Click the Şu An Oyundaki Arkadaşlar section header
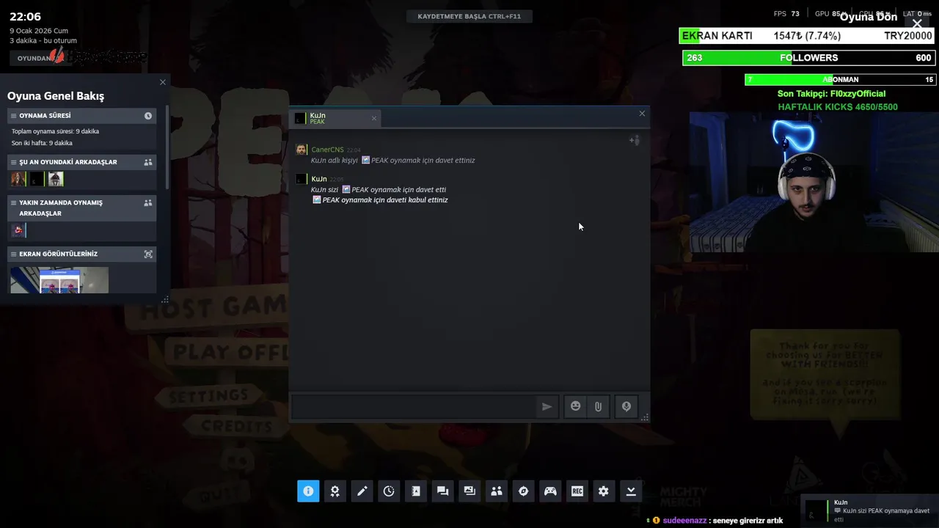Image resolution: width=939 pixels, height=528 pixels. tap(82, 162)
